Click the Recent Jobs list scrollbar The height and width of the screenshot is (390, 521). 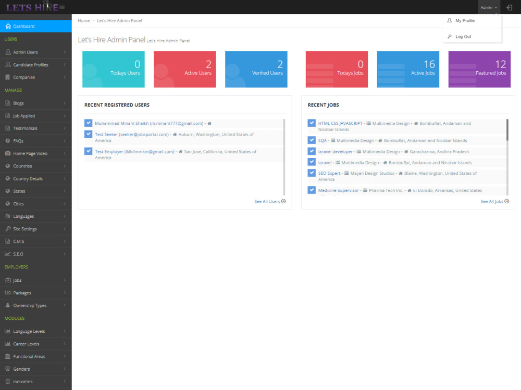(507, 129)
